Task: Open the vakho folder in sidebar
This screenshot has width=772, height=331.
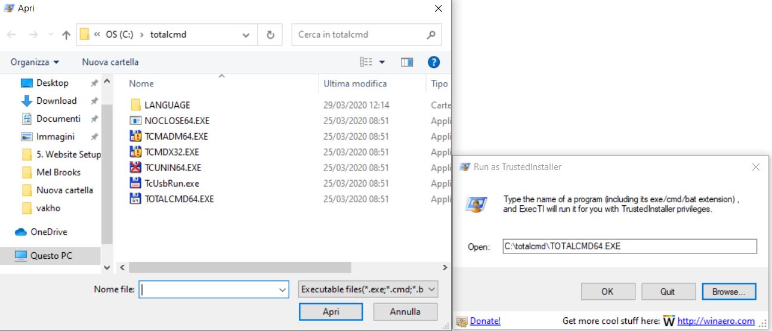Action: pyautogui.click(x=48, y=208)
